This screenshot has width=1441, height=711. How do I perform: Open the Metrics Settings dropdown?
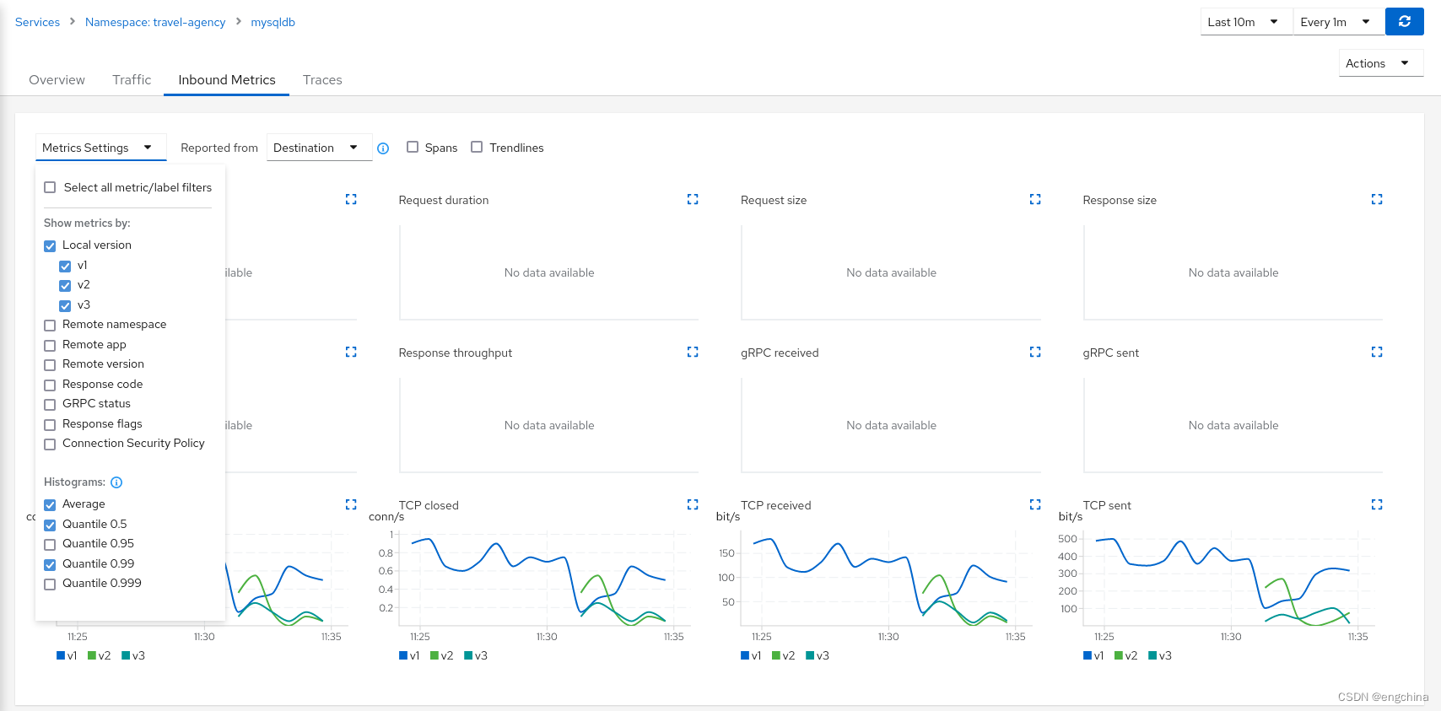[100, 148]
